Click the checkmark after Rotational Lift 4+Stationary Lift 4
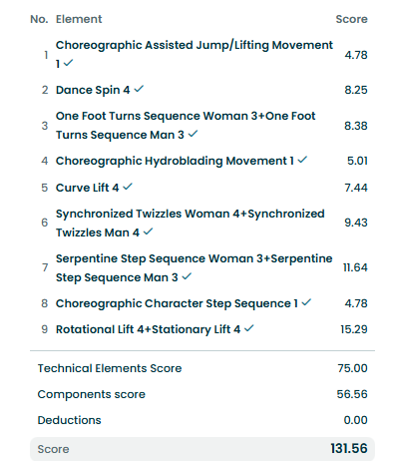Image resolution: width=394 pixels, height=461 pixels. (x=249, y=328)
